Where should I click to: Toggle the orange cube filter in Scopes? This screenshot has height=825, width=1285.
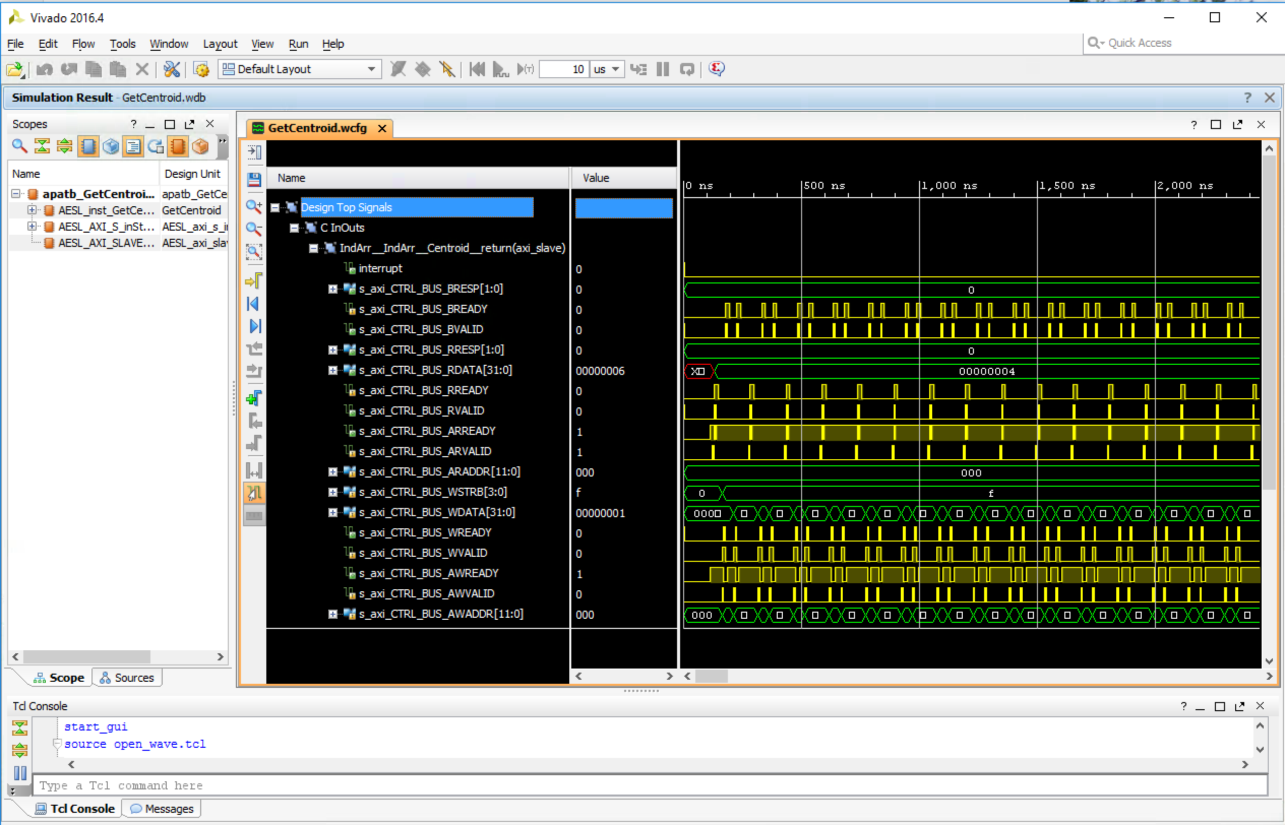200,146
